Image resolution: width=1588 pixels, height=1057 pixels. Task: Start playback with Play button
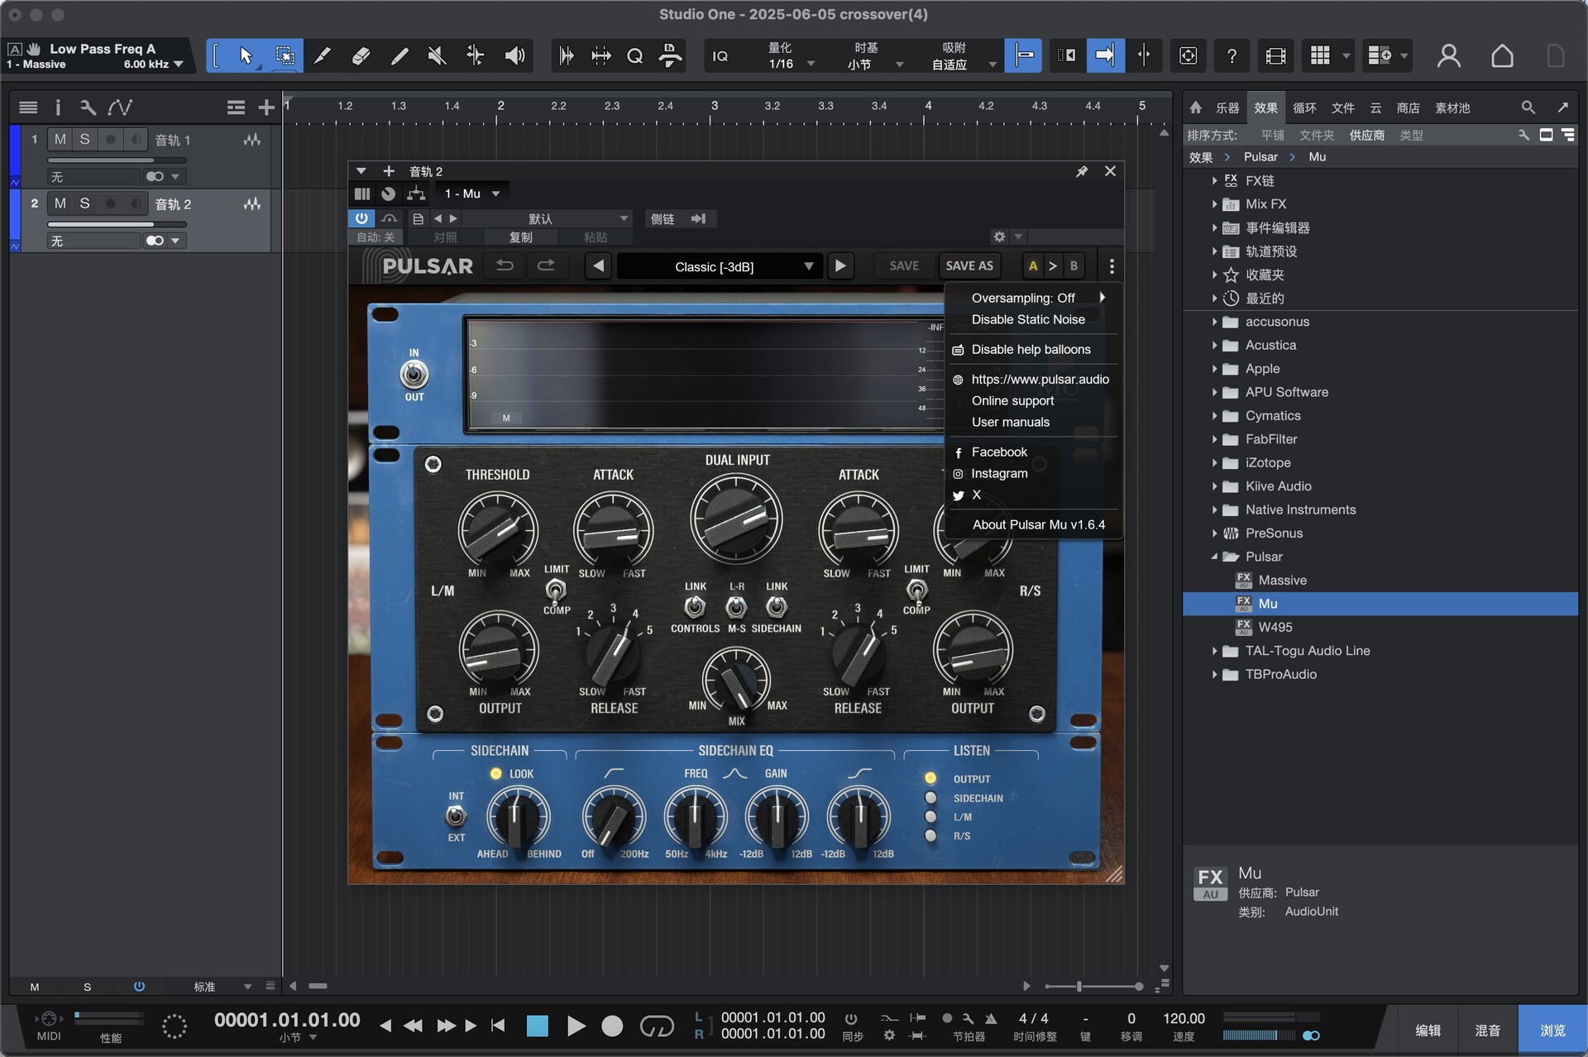(x=576, y=1026)
